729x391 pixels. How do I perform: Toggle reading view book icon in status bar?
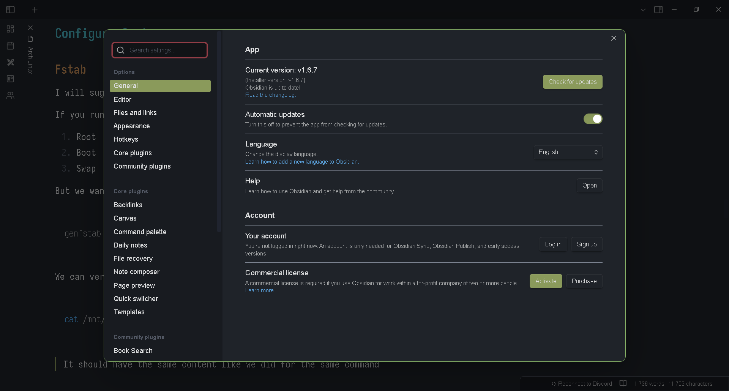(623, 383)
